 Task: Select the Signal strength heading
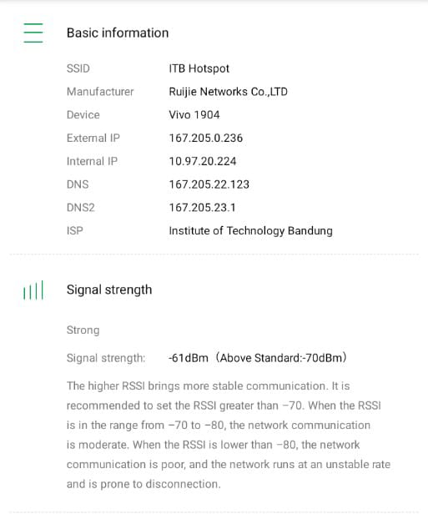tap(109, 290)
